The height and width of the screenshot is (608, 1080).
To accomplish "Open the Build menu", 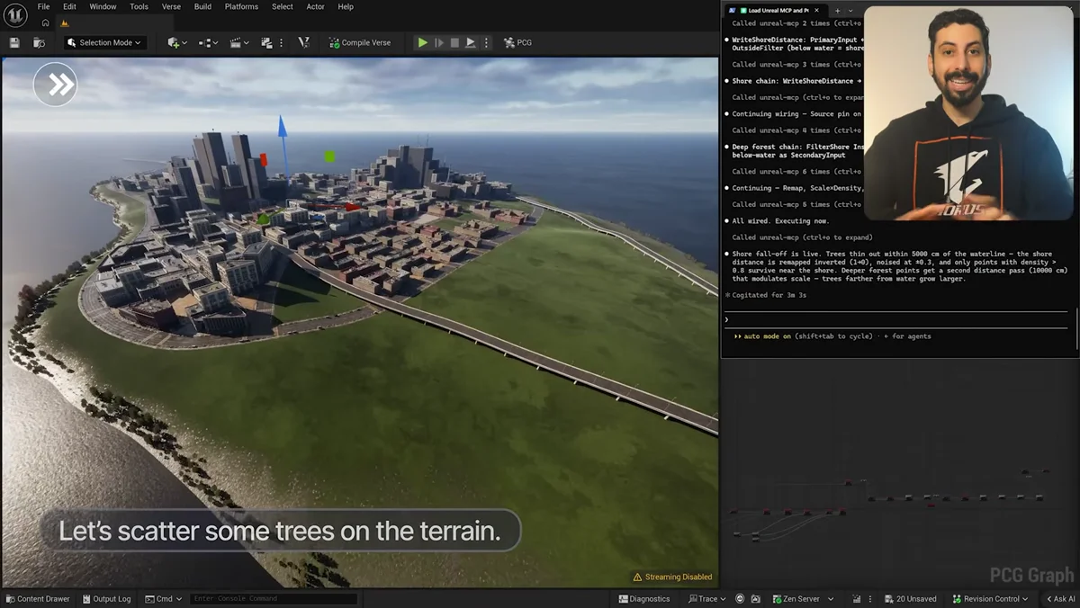I will pos(202,6).
